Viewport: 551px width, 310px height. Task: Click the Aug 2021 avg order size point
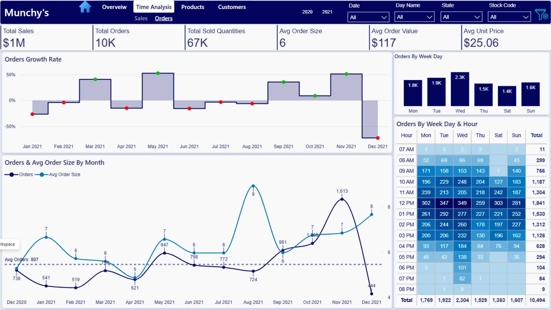(x=253, y=186)
